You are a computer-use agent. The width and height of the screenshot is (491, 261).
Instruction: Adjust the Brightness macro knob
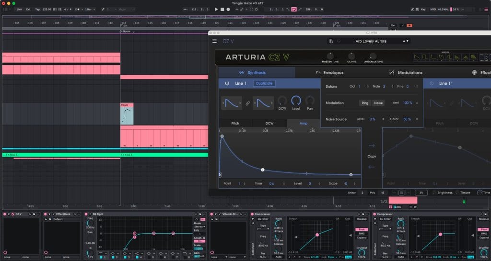434,193
